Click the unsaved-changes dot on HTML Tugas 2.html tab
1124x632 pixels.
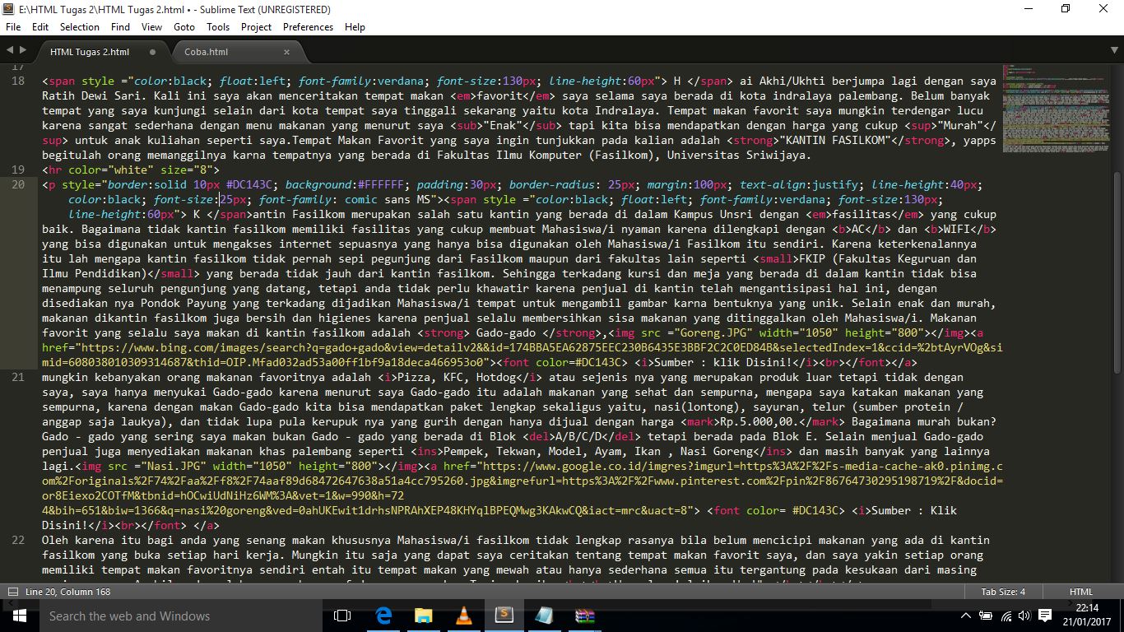(153, 51)
